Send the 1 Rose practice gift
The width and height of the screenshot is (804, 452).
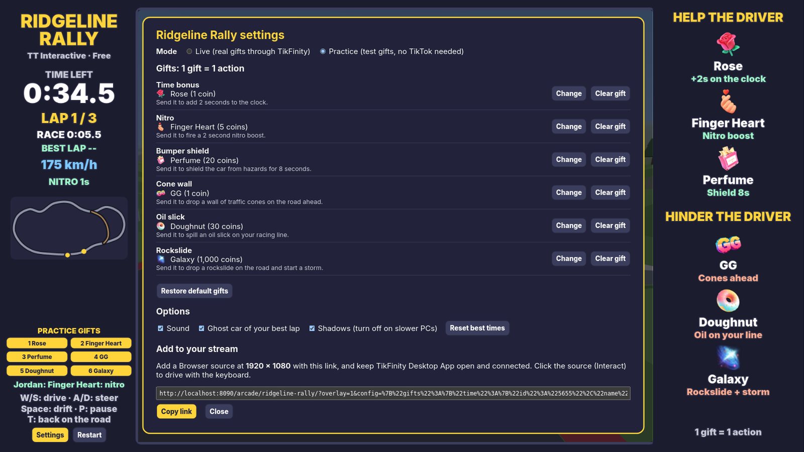coord(37,343)
